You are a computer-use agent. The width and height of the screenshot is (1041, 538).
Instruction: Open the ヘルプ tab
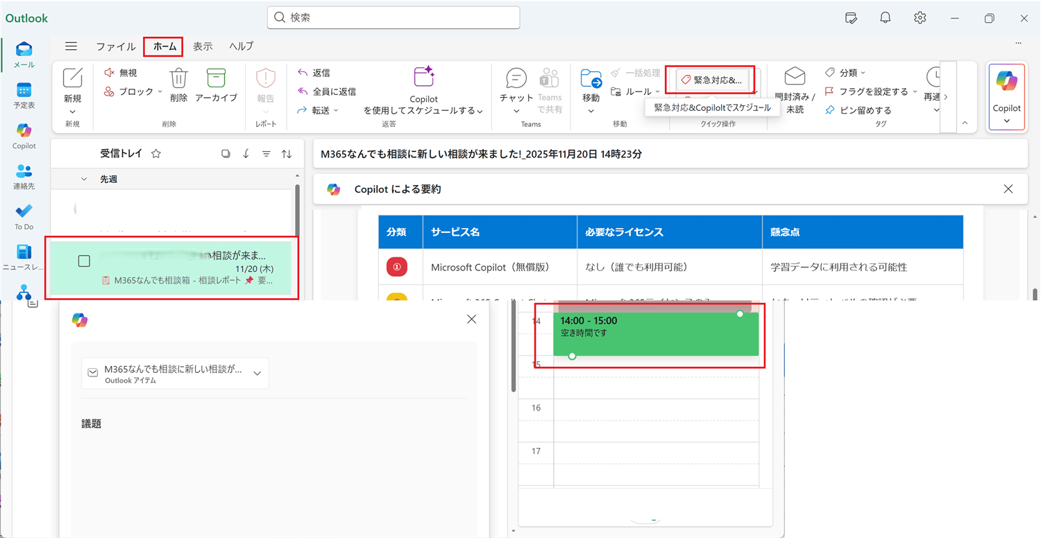(x=242, y=46)
